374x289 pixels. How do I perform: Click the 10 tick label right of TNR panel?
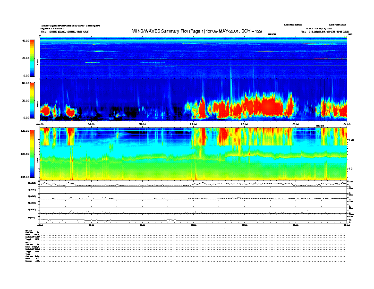pyautogui.click(x=351, y=169)
